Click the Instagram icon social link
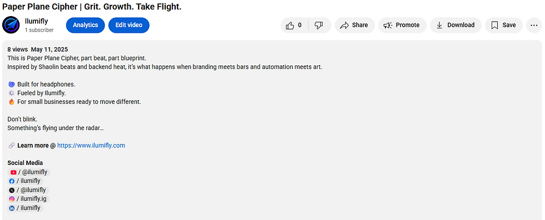545x220 pixels. [12, 199]
